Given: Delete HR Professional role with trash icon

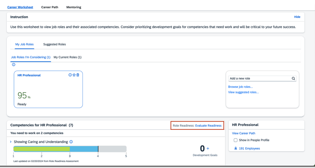Looking at the screenshot, I should [x=78, y=75].
